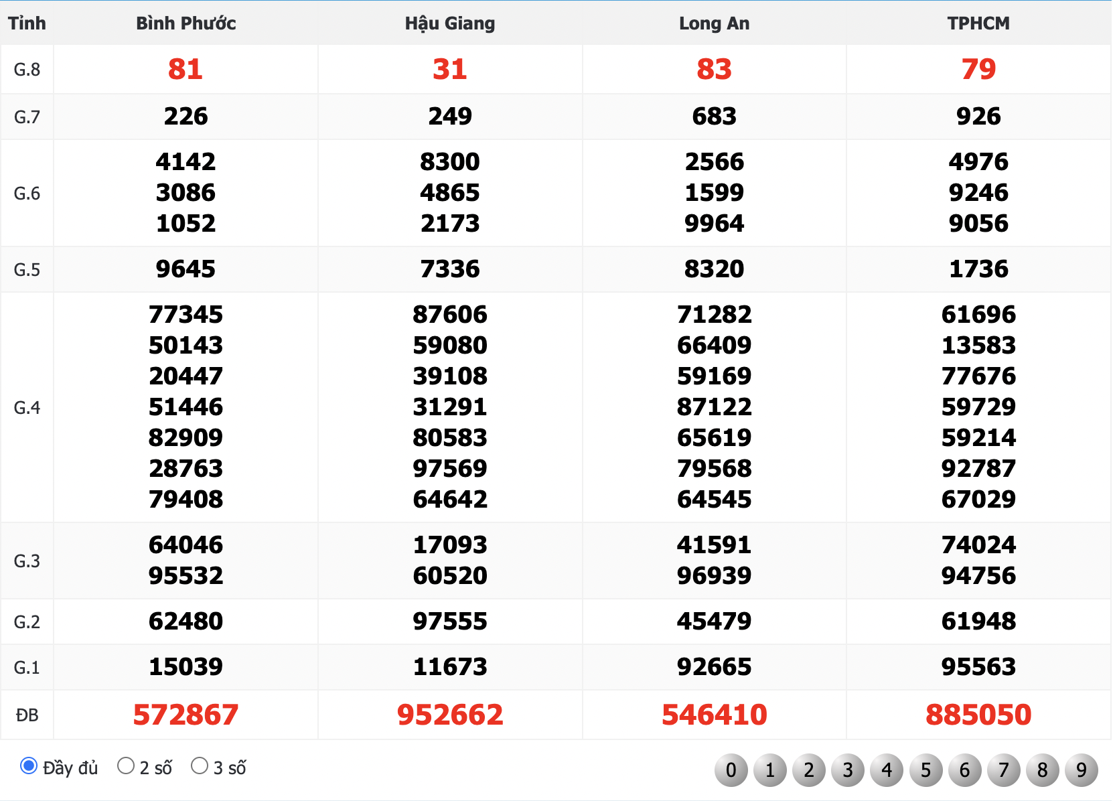
Task: Click the round digit 7 filter button
Action: pos(1003,770)
